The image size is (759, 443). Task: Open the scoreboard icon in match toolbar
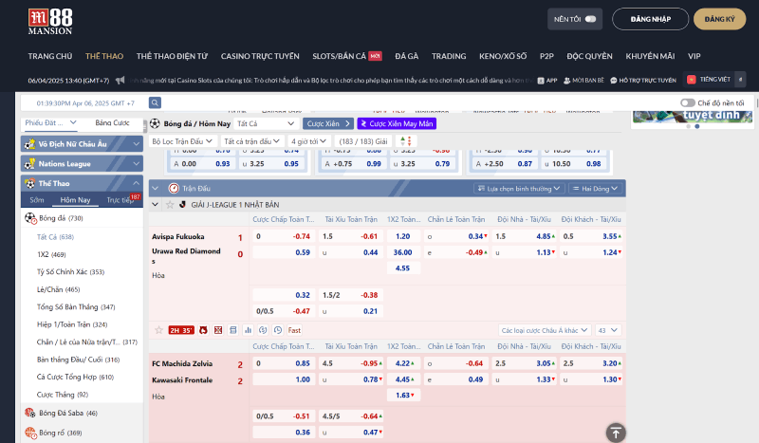coord(233,330)
